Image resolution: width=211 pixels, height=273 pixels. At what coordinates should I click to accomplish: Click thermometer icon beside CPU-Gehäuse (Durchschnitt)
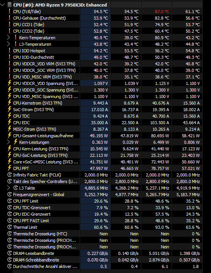coord(10,18)
